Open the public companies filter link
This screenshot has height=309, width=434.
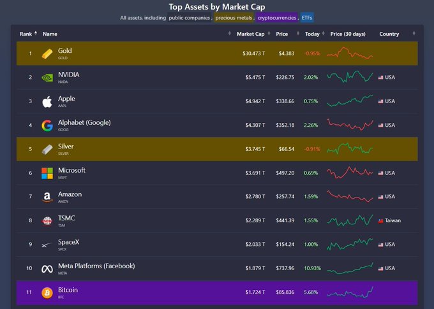click(x=190, y=18)
